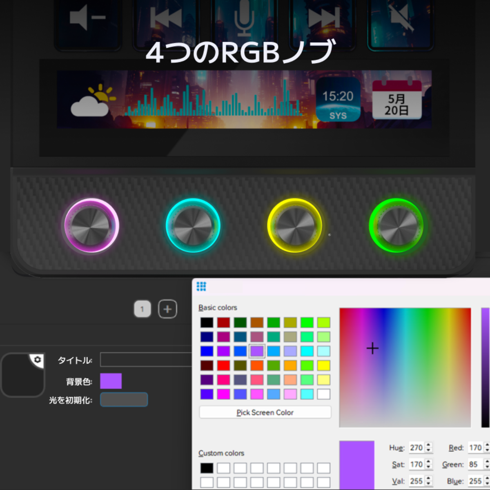
Task: Open the purple background color swatch
Action: point(111,381)
